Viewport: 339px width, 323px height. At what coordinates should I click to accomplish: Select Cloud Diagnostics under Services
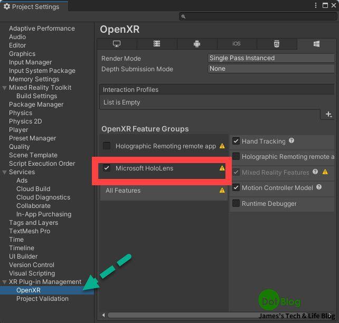coord(43,197)
